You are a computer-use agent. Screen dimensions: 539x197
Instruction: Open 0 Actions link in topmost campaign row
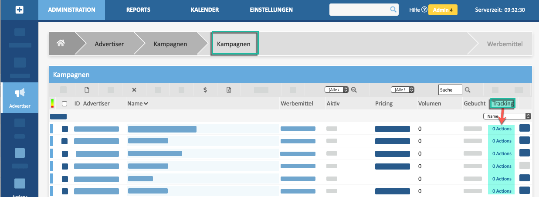point(502,129)
